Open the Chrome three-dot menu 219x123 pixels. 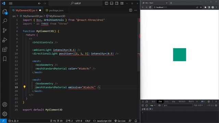click(x=217, y=7)
